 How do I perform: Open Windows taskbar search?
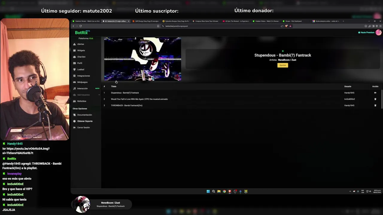(x=213, y=191)
